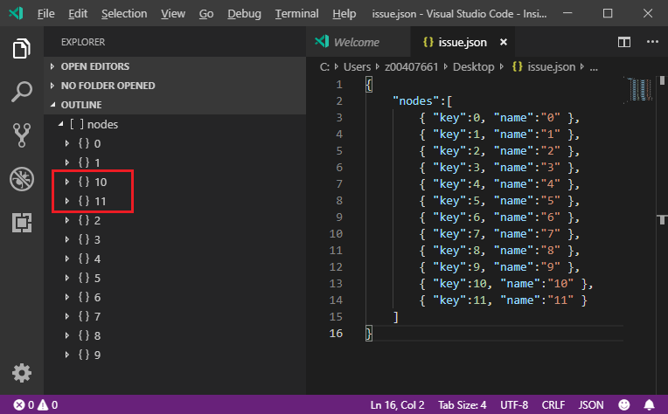Image resolution: width=668 pixels, height=414 pixels.
Task: Click Desktop in the breadcrumb path
Action: point(473,66)
